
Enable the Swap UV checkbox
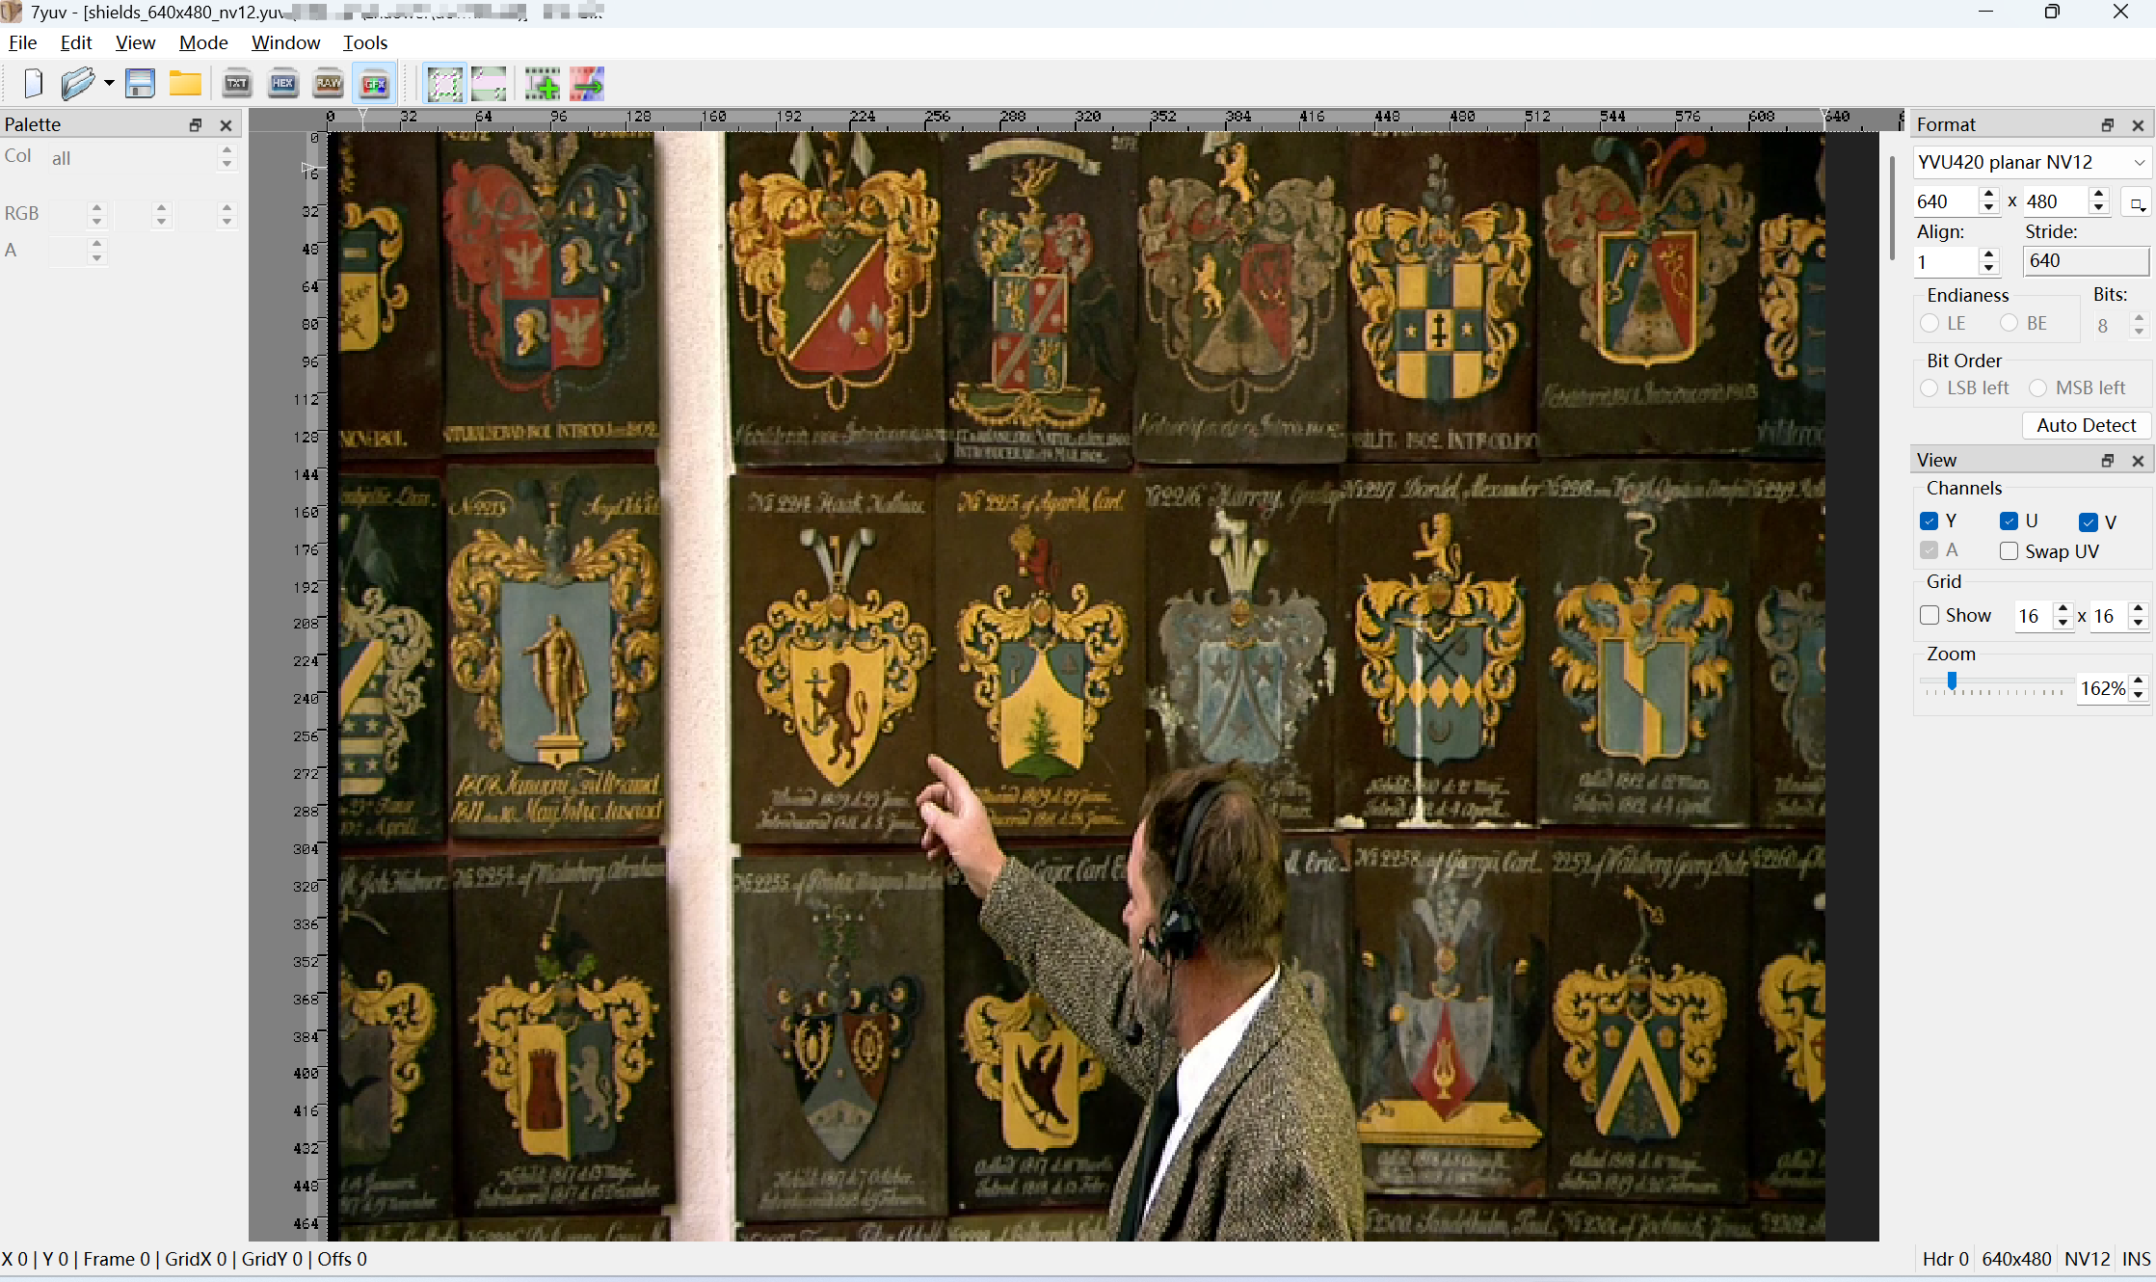2009,551
